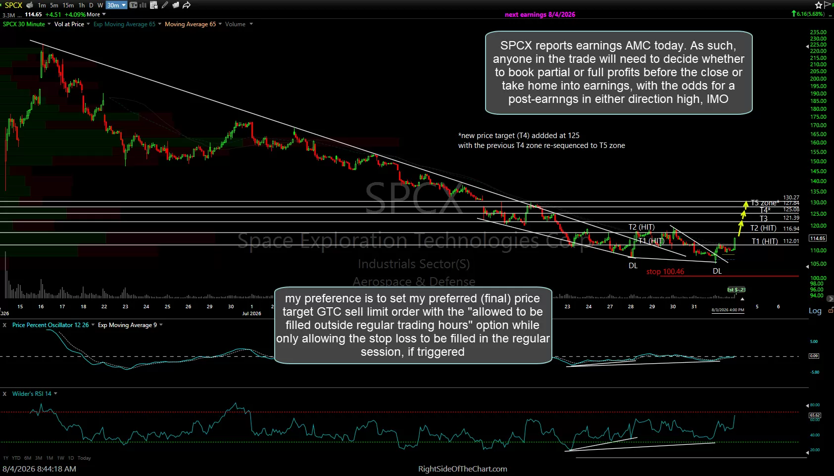Click the RSI value tag 65.62

coord(815,415)
